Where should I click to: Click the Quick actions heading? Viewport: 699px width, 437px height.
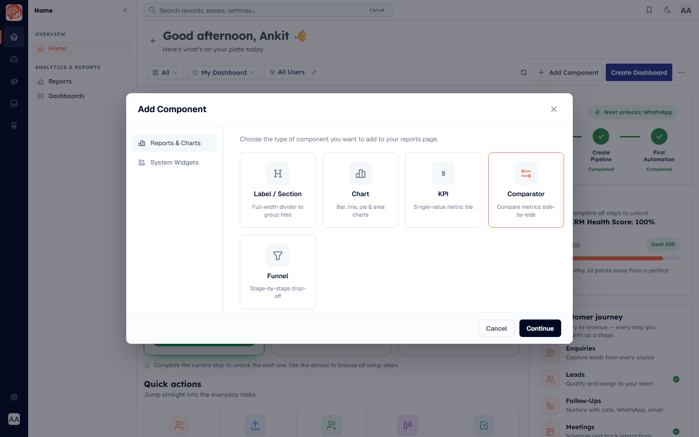(172, 384)
